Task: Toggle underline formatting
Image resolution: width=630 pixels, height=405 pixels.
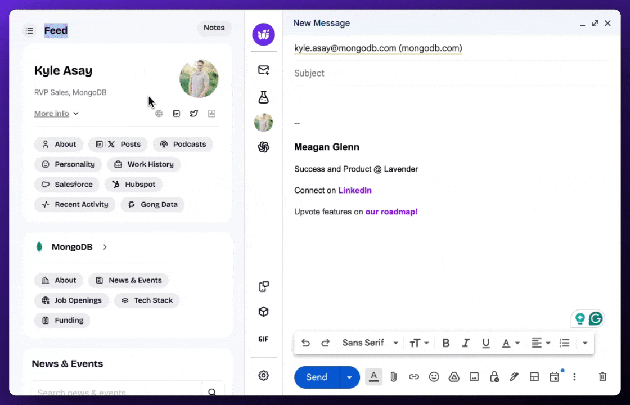Action: (x=486, y=343)
